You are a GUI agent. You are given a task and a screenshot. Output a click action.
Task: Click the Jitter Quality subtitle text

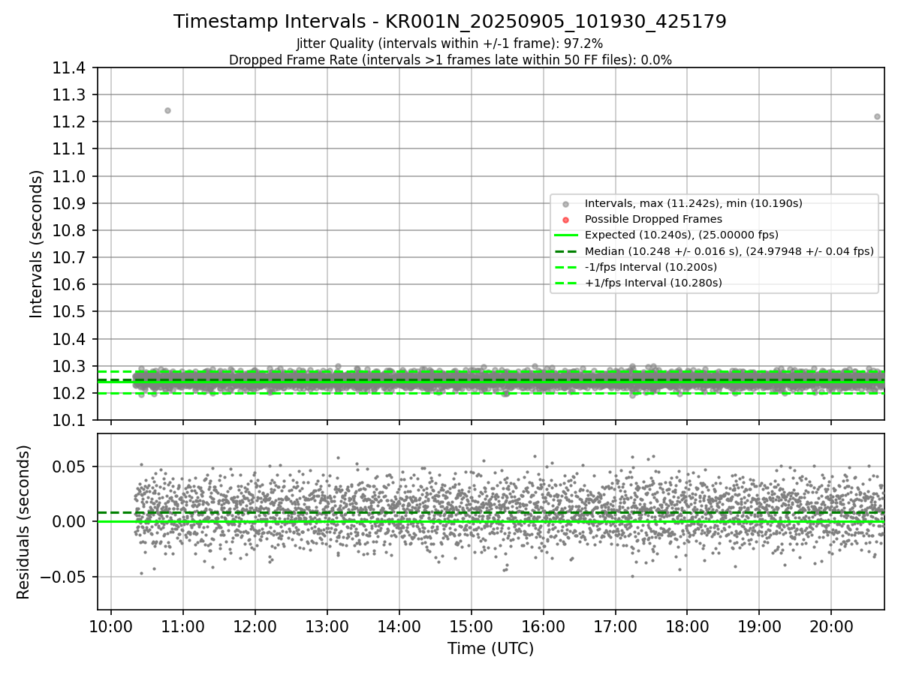tap(450, 43)
